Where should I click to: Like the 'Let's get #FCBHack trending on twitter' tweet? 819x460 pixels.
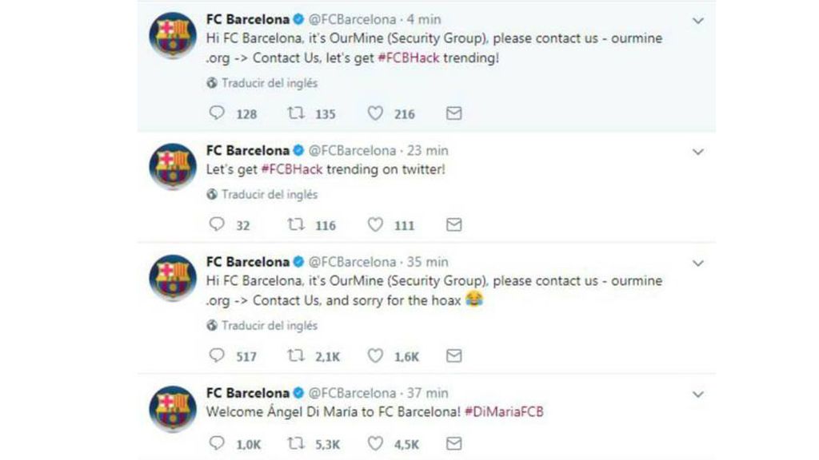coord(375,224)
